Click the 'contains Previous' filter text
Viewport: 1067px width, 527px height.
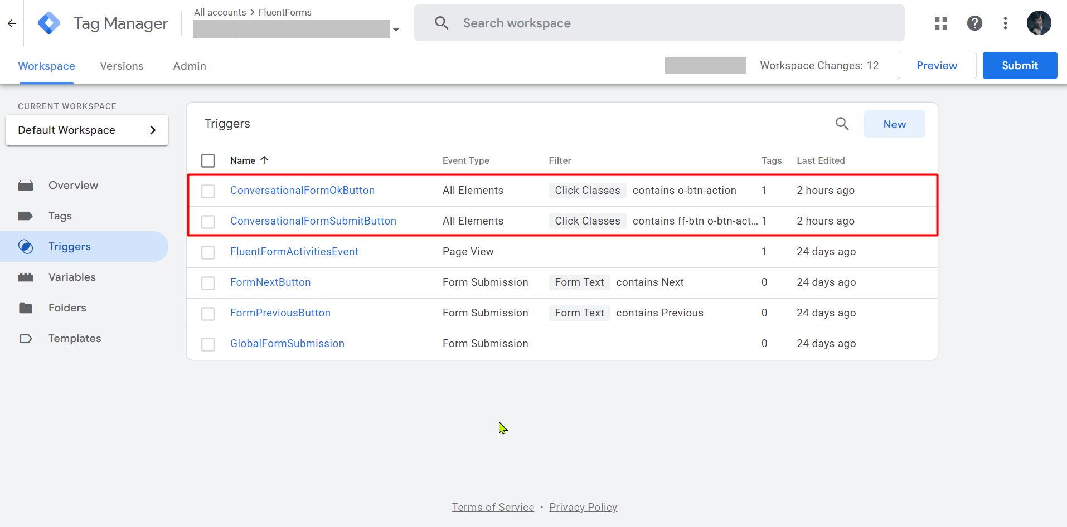659,313
